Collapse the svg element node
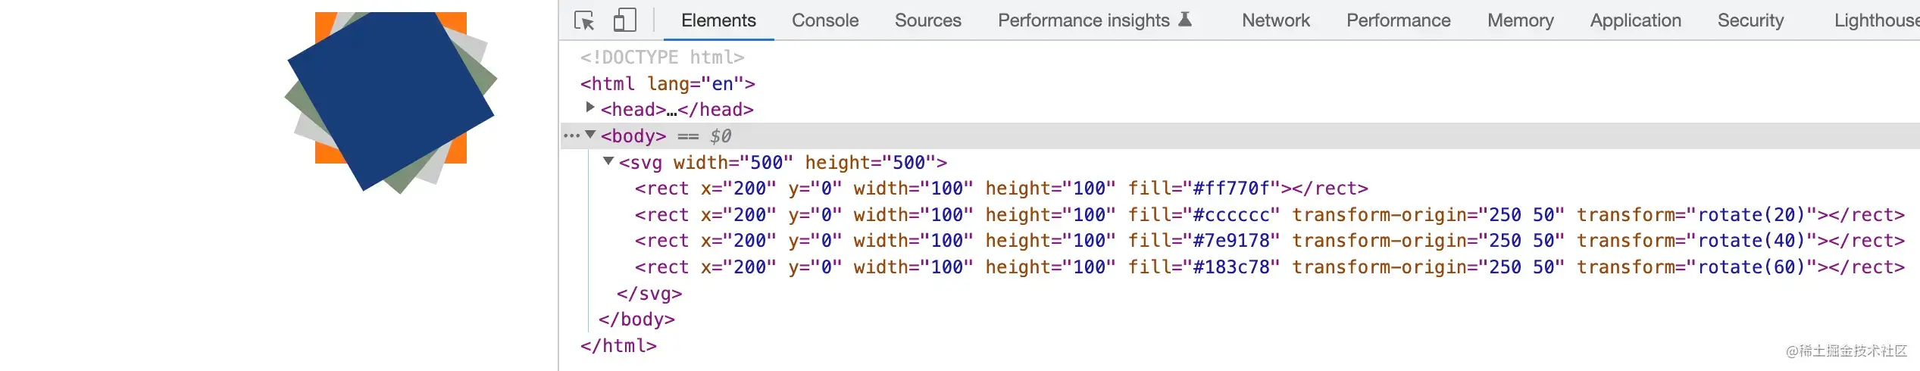 coord(608,161)
